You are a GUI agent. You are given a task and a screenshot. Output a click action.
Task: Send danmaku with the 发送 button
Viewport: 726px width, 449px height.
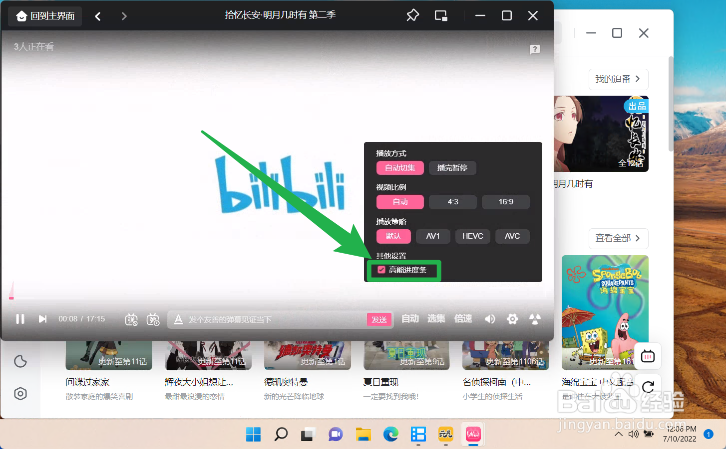379,319
